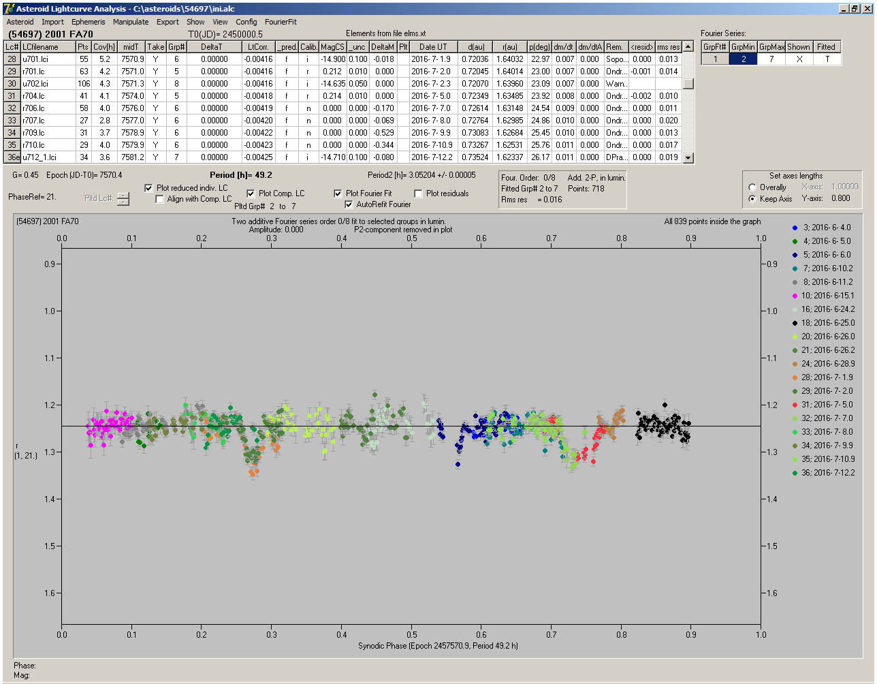The height and width of the screenshot is (684, 877).
Task: Click the 'Period [h]= 49.2' label
Action: (241, 175)
